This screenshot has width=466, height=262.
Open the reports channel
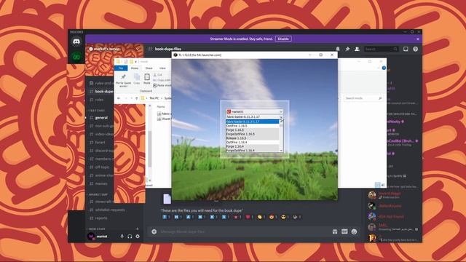(x=101, y=218)
